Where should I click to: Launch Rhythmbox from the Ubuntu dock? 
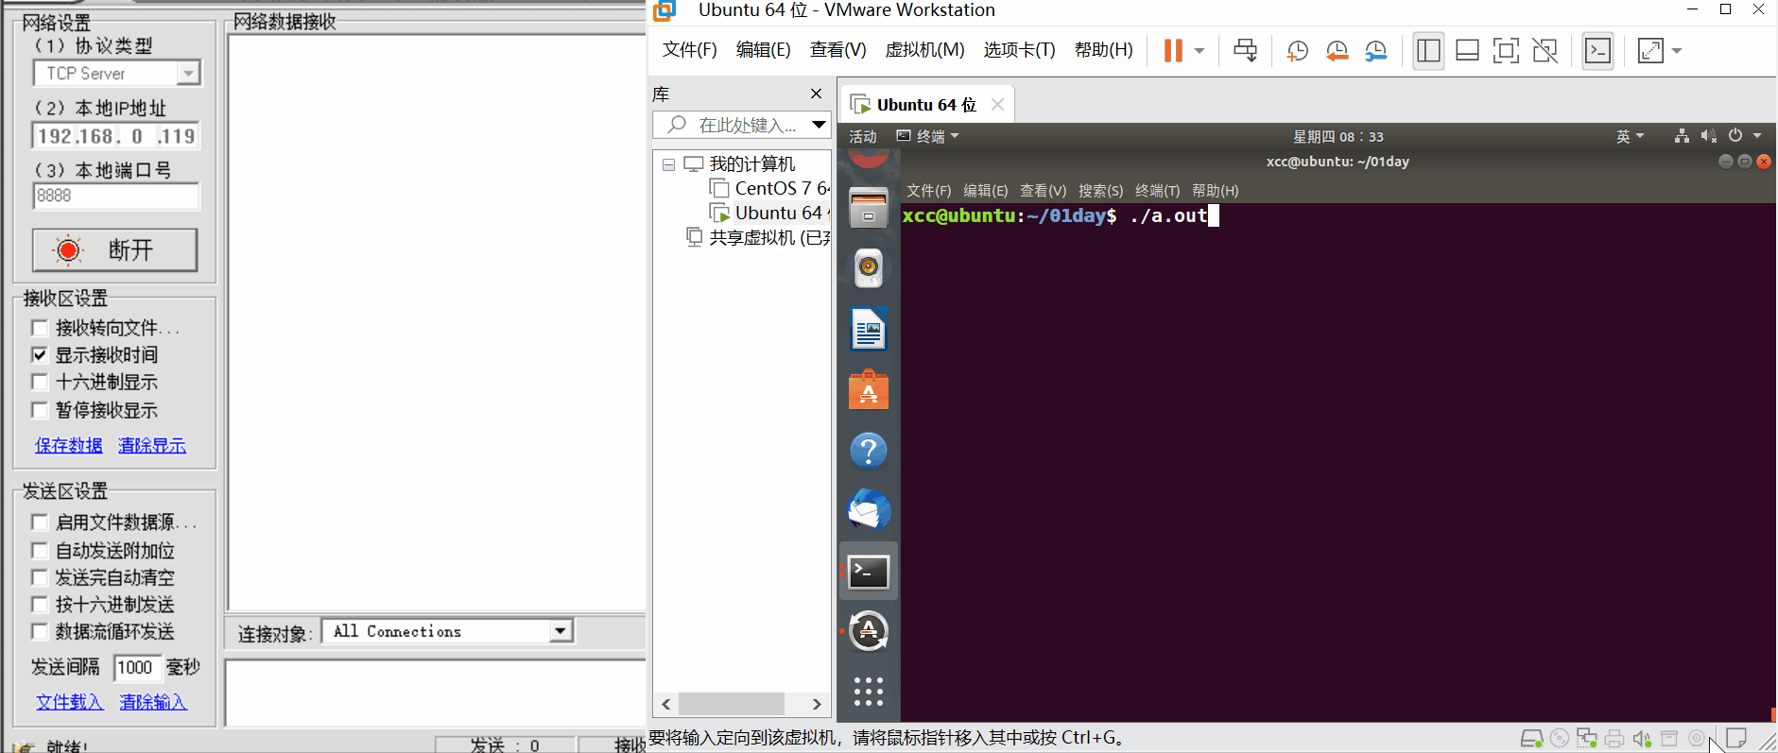[869, 268]
